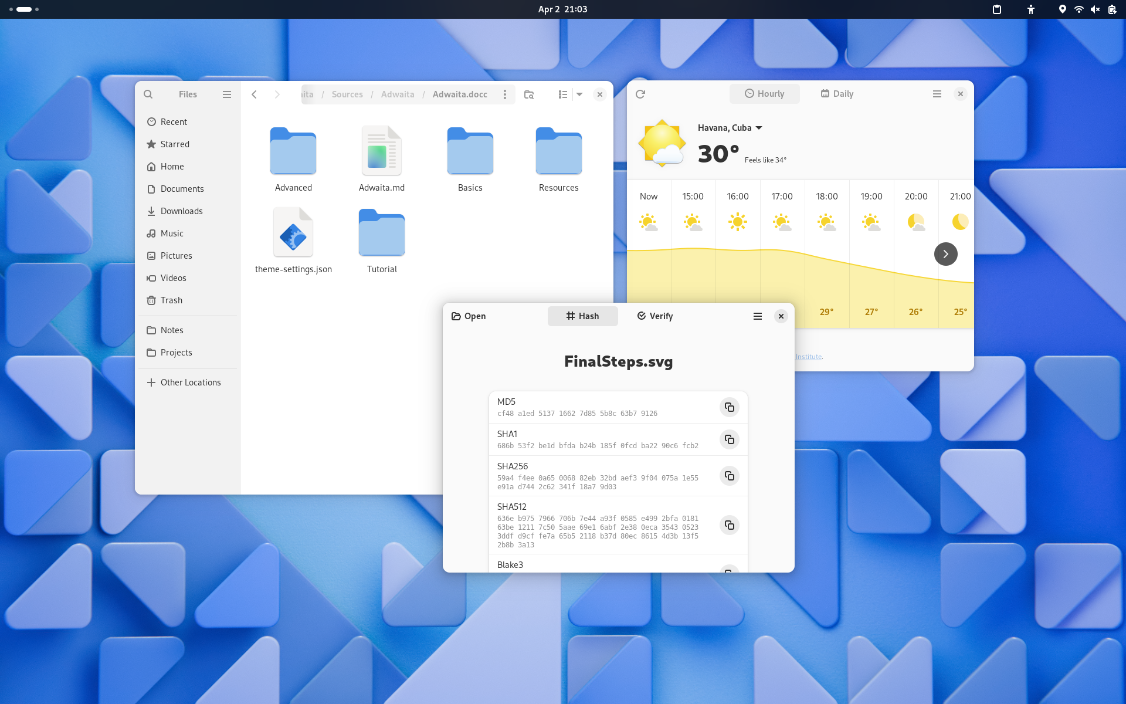Copy the SHA256 hash value

click(729, 476)
